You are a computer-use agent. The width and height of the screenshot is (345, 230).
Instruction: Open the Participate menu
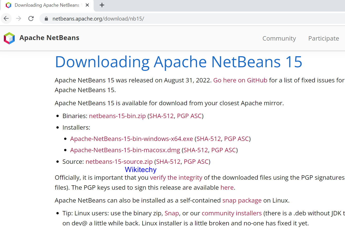tap(324, 39)
